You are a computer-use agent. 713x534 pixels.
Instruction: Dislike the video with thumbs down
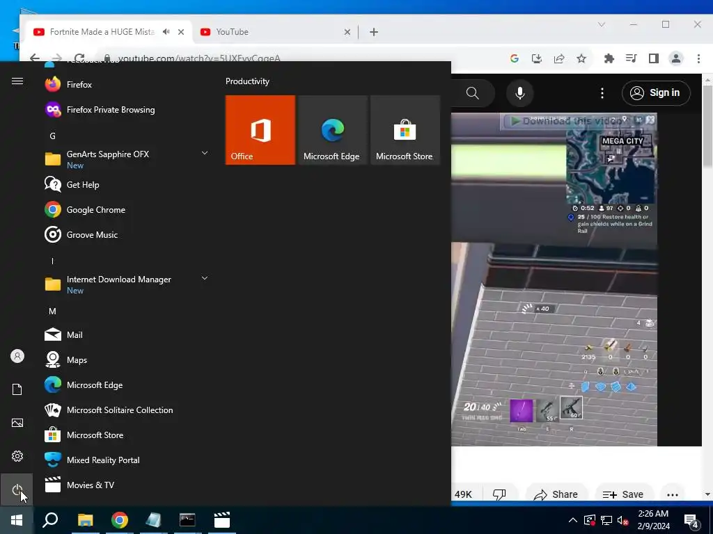tap(499, 494)
